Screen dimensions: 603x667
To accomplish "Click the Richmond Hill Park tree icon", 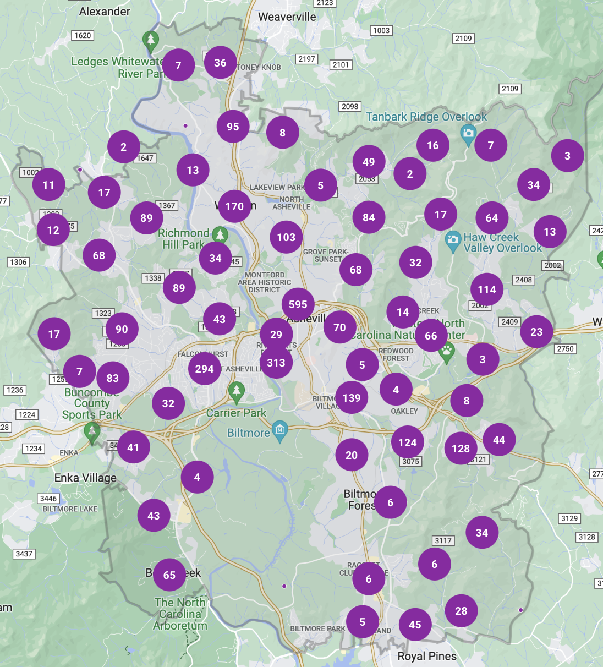I will point(220,235).
